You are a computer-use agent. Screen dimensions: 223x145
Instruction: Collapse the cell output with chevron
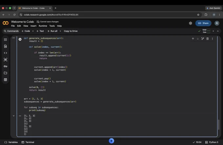[x=14, y=116]
